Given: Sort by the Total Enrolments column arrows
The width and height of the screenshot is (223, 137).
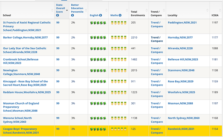Looking at the screenshot, I should point(147,10).
